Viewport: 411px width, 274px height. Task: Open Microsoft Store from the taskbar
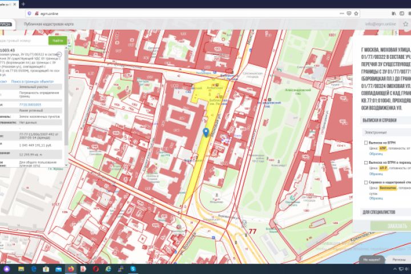46,269
